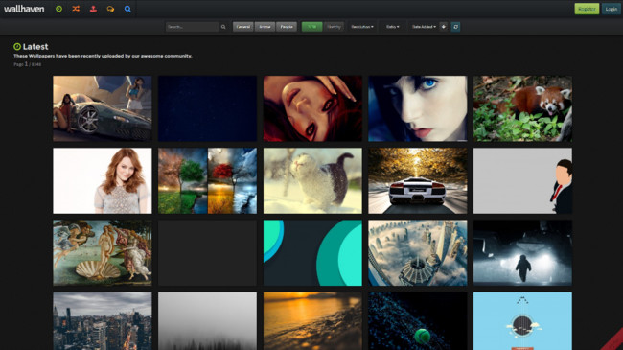Toggle the General category filter

(243, 27)
